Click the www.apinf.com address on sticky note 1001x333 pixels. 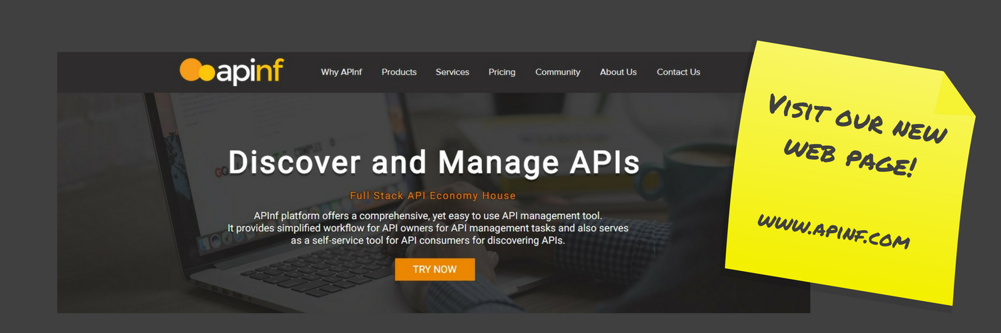tap(833, 230)
